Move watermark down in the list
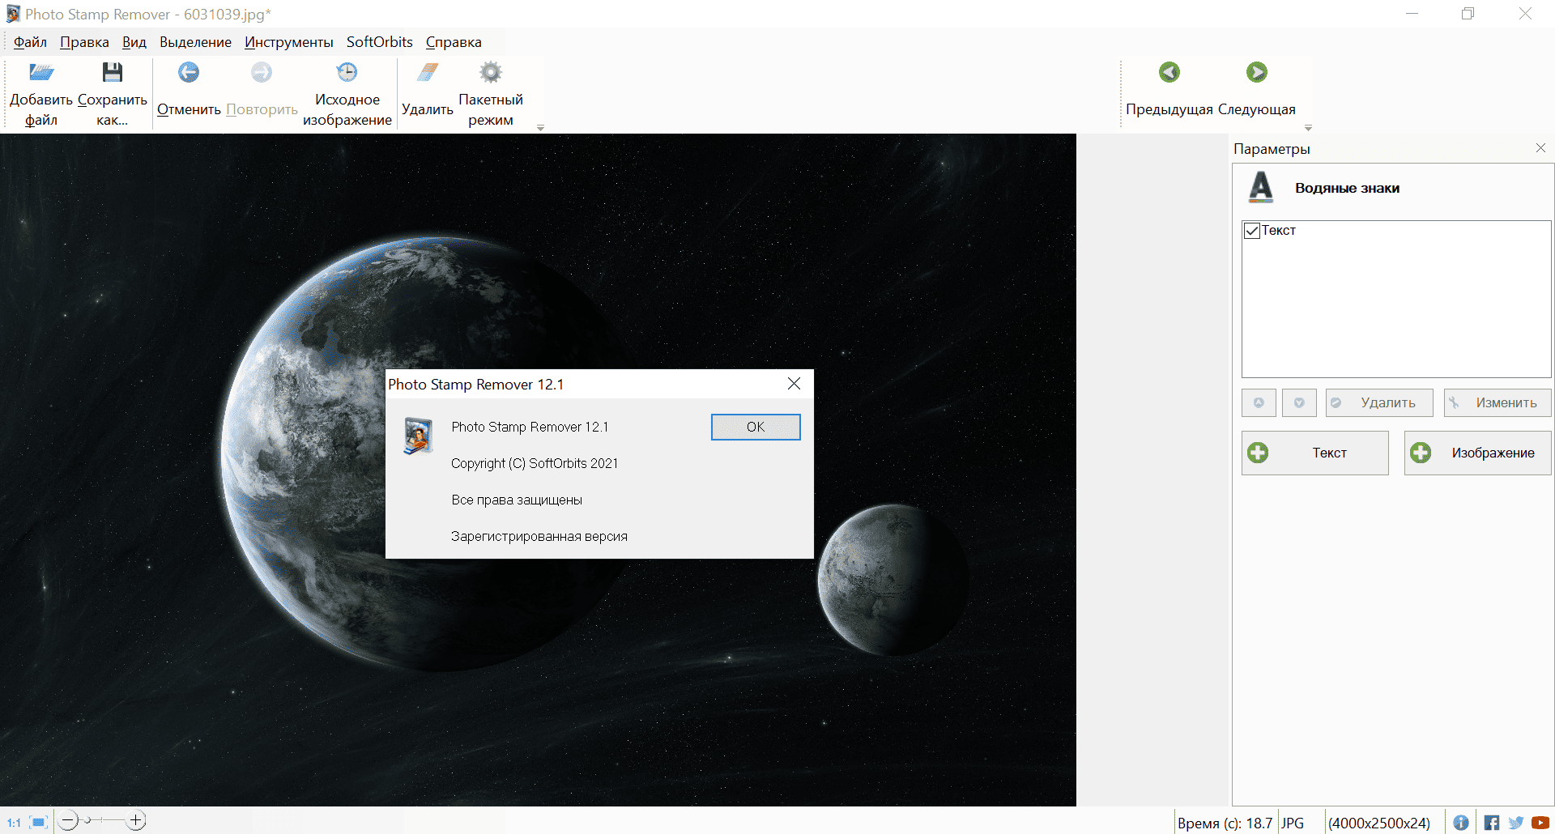Image resolution: width=1555 pixels, height=834 pixels. [1299, 402]
